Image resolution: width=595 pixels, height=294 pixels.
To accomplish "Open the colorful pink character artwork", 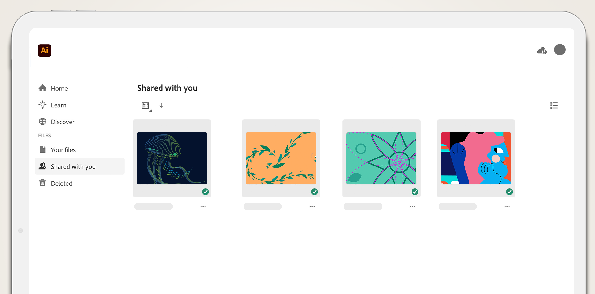I will pos(476,158).
